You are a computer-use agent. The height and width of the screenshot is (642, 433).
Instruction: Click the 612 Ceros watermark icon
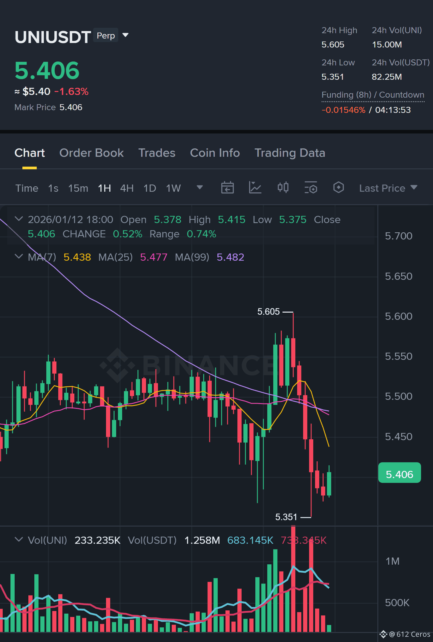pyautogui.click(x=383, y=634)
